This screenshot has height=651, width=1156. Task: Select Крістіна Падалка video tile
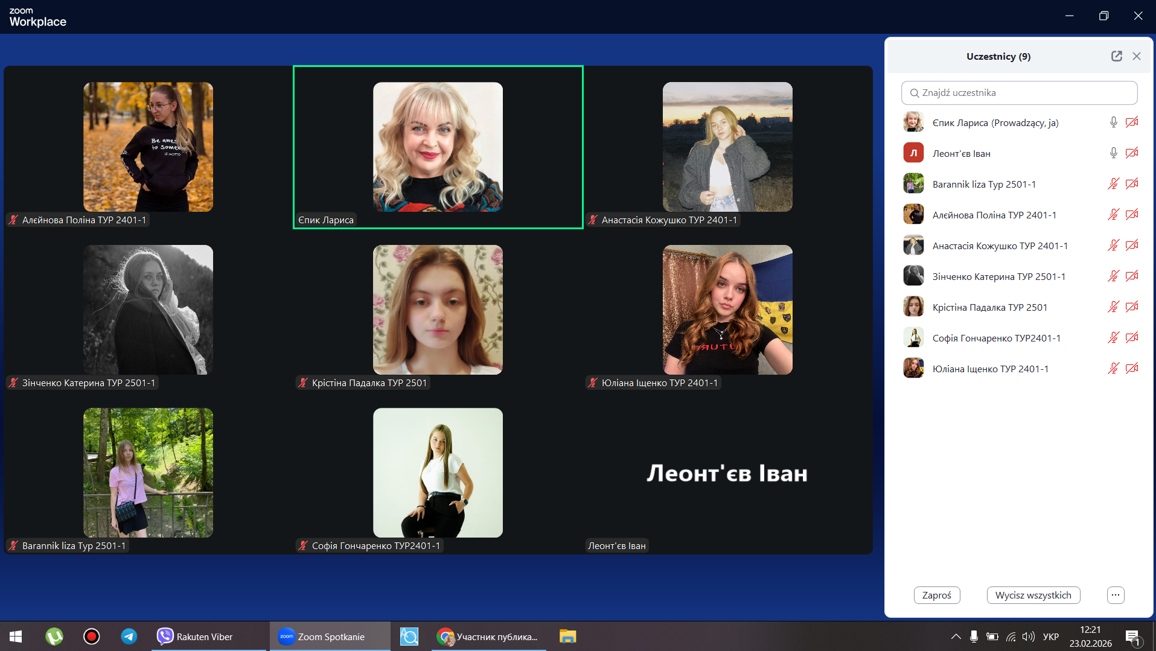pos(438,310)
